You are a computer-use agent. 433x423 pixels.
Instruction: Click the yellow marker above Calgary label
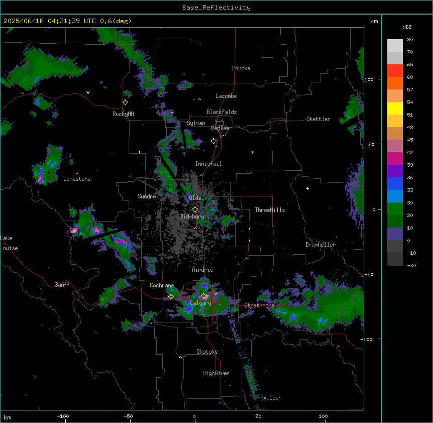pos(204,296)
